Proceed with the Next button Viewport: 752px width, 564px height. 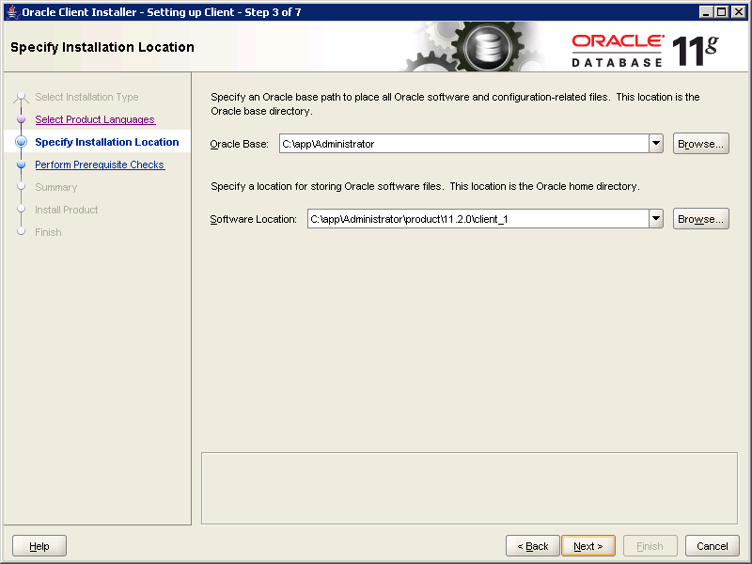click(588, 546)
